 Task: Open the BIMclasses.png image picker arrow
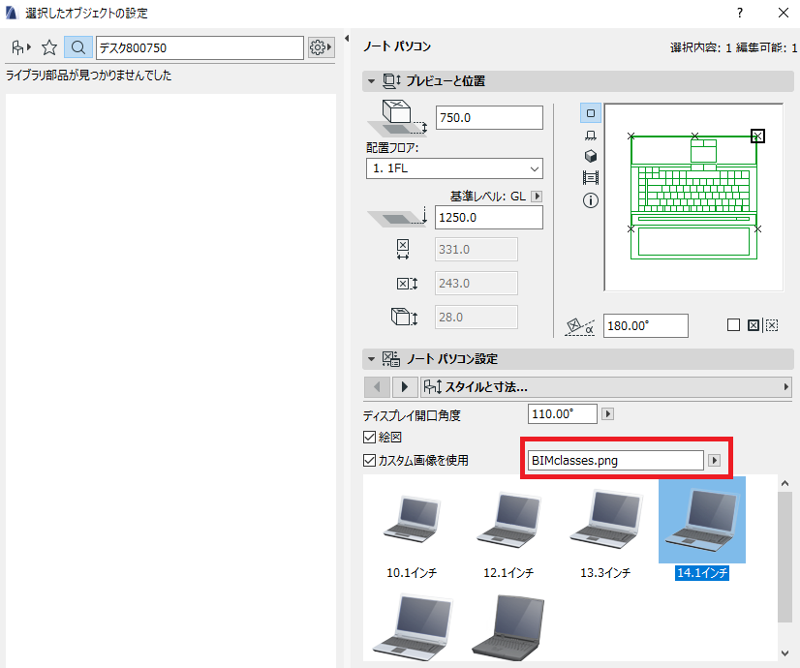point(715,461)
